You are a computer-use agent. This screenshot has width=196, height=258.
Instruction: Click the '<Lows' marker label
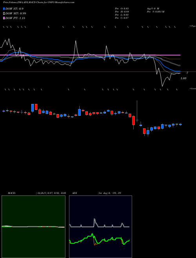(x=193, y=88)
